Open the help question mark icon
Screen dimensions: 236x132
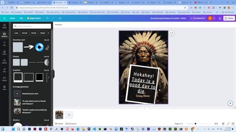[x=233, y=124]
